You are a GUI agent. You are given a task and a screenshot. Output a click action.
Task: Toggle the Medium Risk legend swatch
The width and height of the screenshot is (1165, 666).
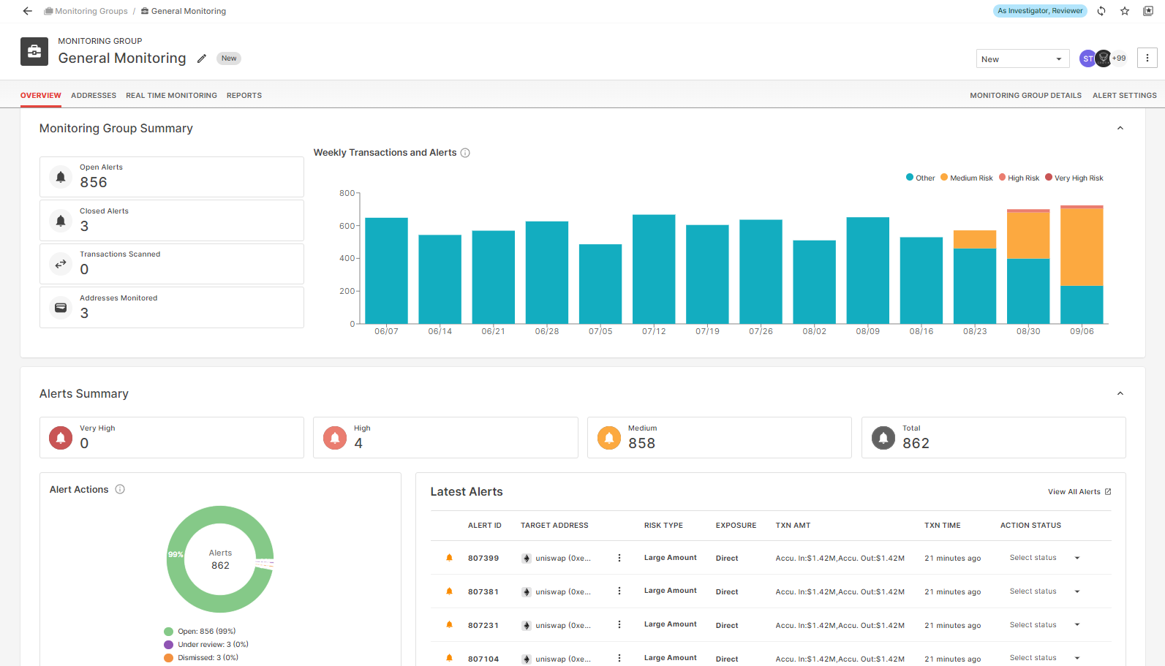(x=944, y=177)
